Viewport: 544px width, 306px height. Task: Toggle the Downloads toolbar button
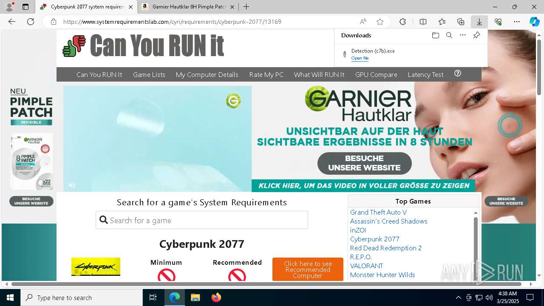[x=479, y=22]
